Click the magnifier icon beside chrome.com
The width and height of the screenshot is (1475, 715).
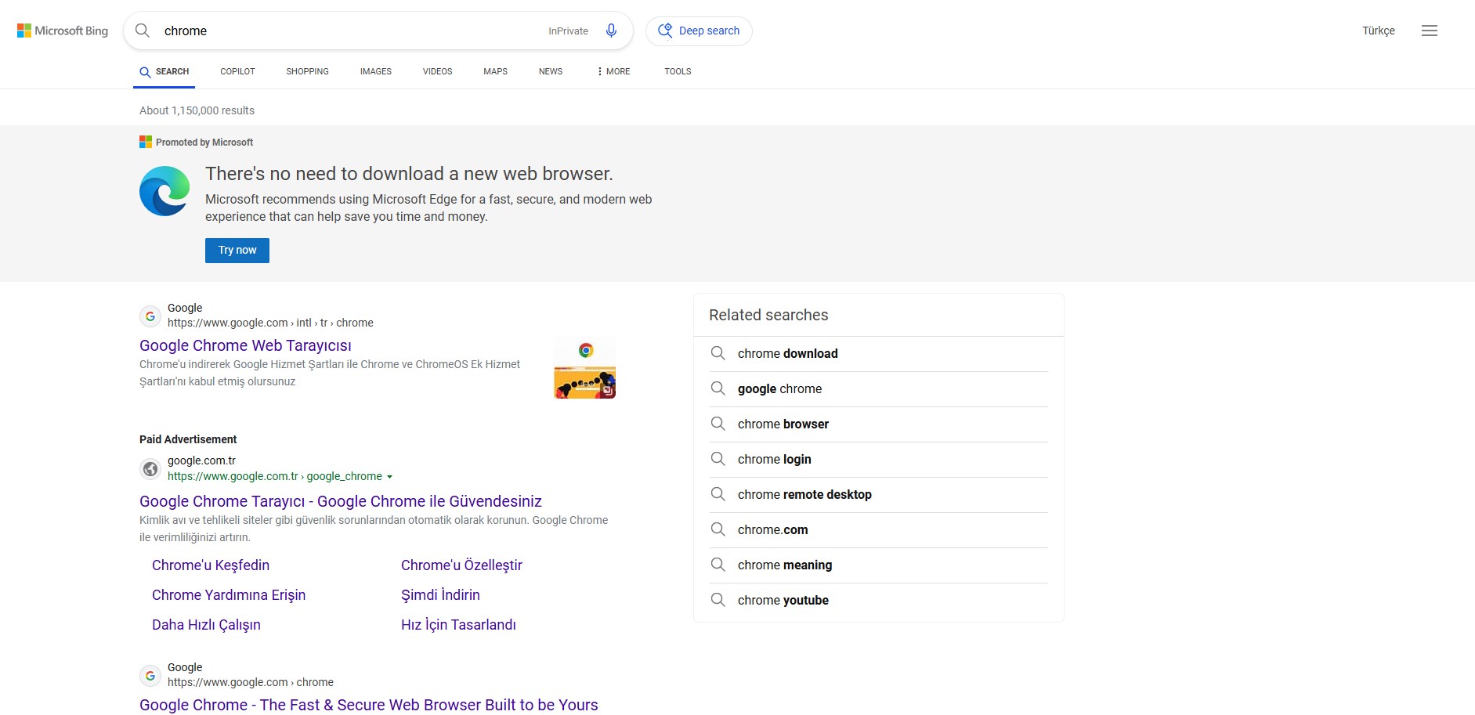718,529
